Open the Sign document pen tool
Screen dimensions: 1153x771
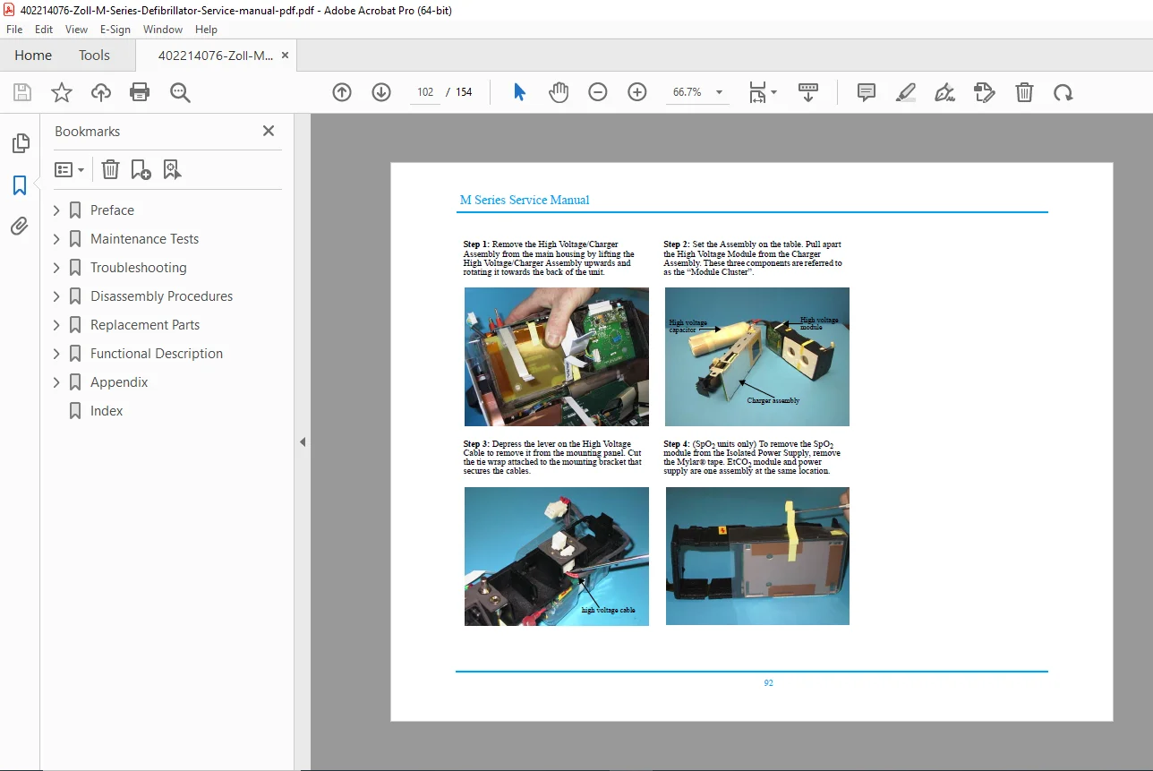(x=944, y=92)
